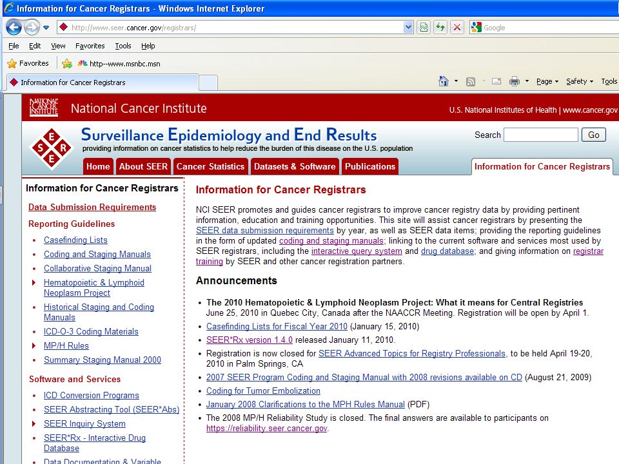Open the drug database paragraph link
619x464 pixels.
pos(447,251)
